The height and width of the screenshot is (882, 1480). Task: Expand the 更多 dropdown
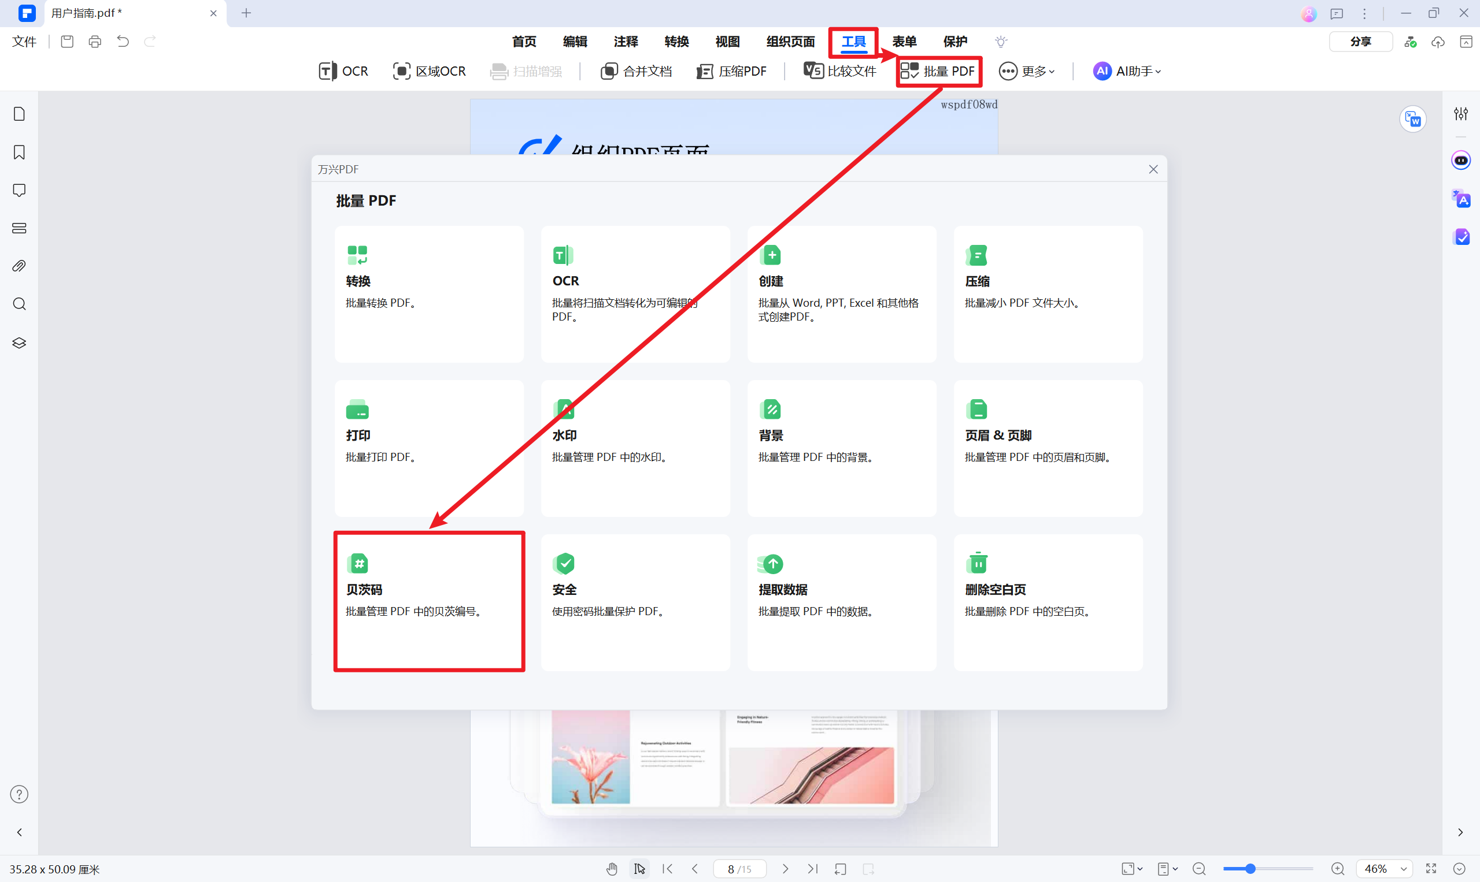1027,71
